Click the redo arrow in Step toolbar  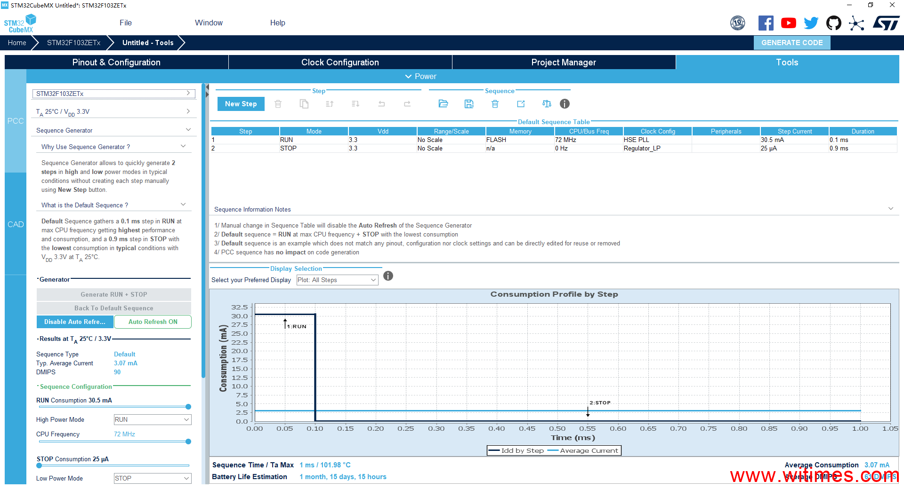407,104
